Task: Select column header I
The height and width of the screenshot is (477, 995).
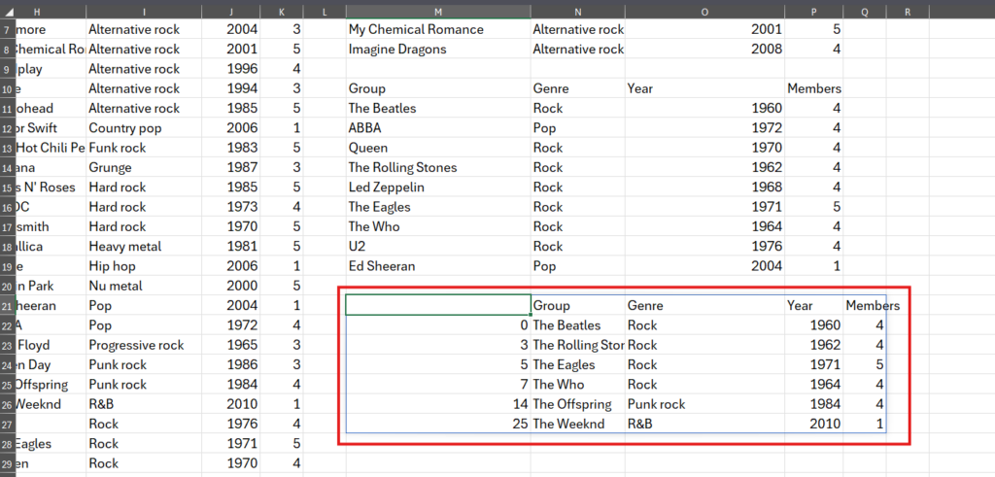Action: [144, 12]
